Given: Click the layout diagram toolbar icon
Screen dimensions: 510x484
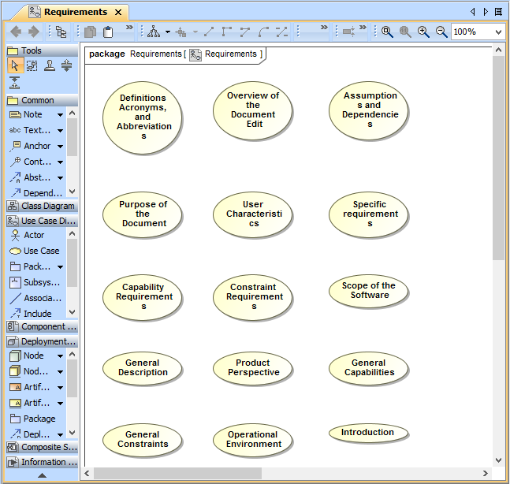Looking at the screenshot, I should pos(154,32).
